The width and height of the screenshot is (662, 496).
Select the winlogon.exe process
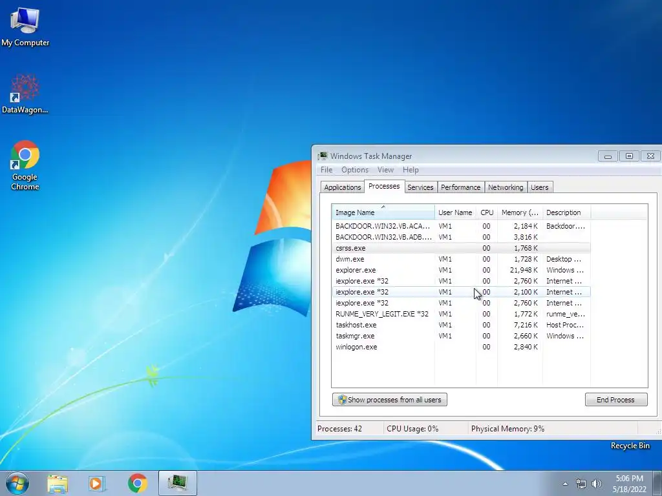click(x=461, y=347)
